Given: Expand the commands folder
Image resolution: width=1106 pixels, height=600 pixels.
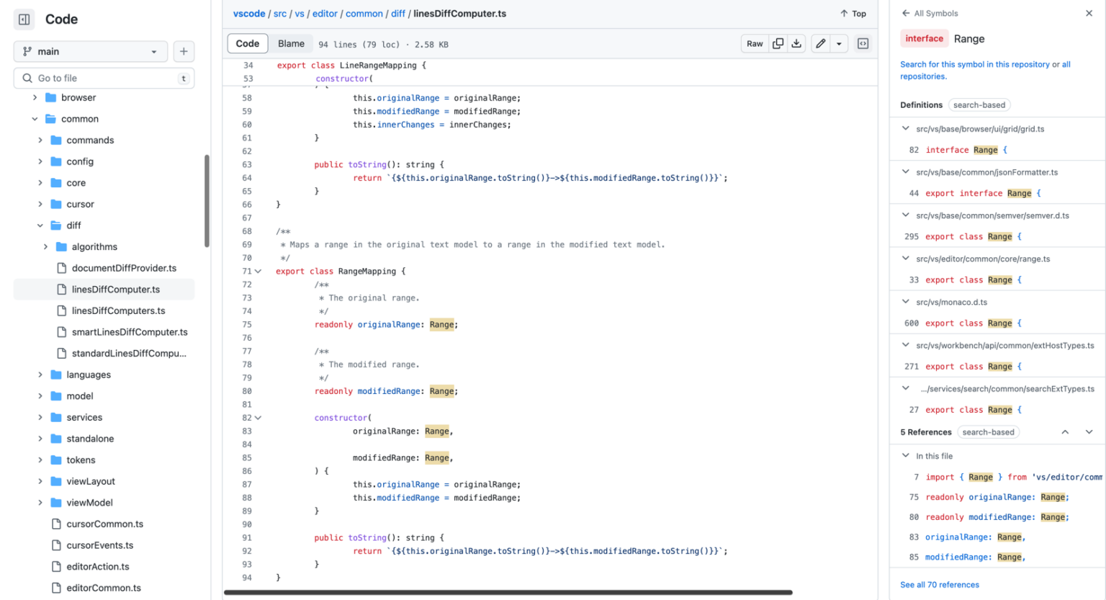Looking at the screenshot, I should [40, 140].
